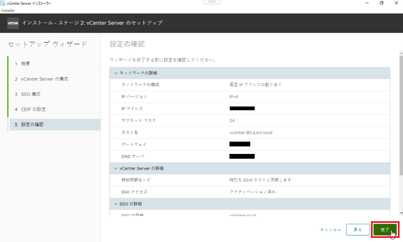Click the 設定の確認 page heading
403x242 pixels.
(127, 44)
